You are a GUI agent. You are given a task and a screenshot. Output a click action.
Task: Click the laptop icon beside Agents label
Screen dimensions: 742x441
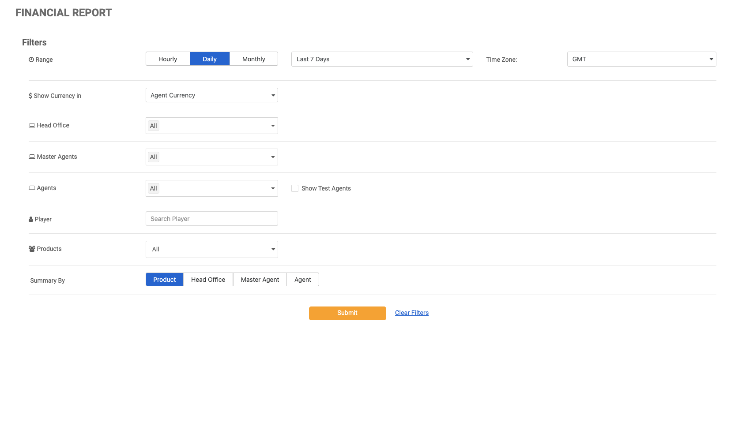(32, 188)
